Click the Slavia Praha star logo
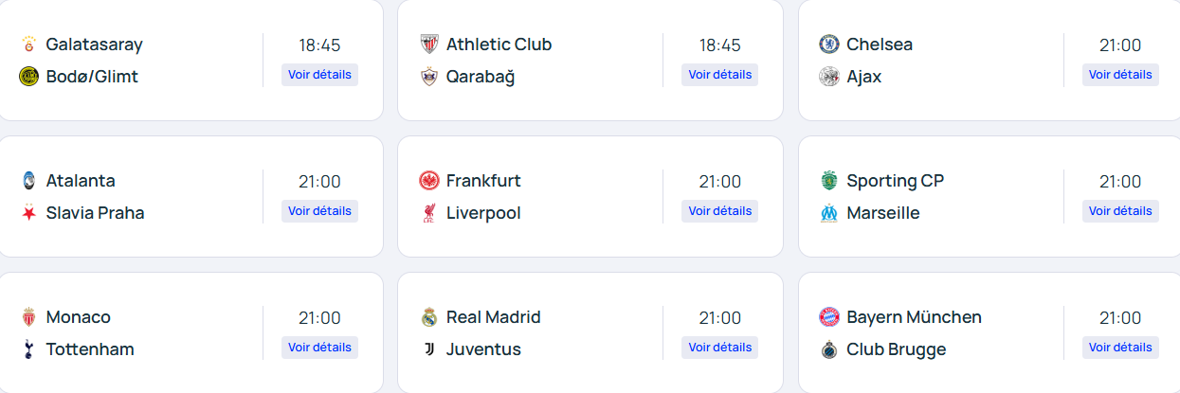Screen dimensions: 1180x393 28,213
